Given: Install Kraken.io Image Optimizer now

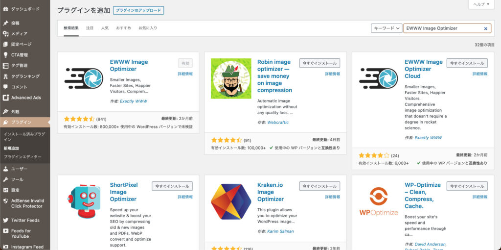Looking at the screenshot, I should point(320,186).
